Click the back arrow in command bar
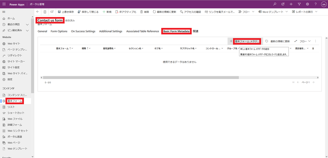This screenshot has width=328, height=158. (38, 12)
